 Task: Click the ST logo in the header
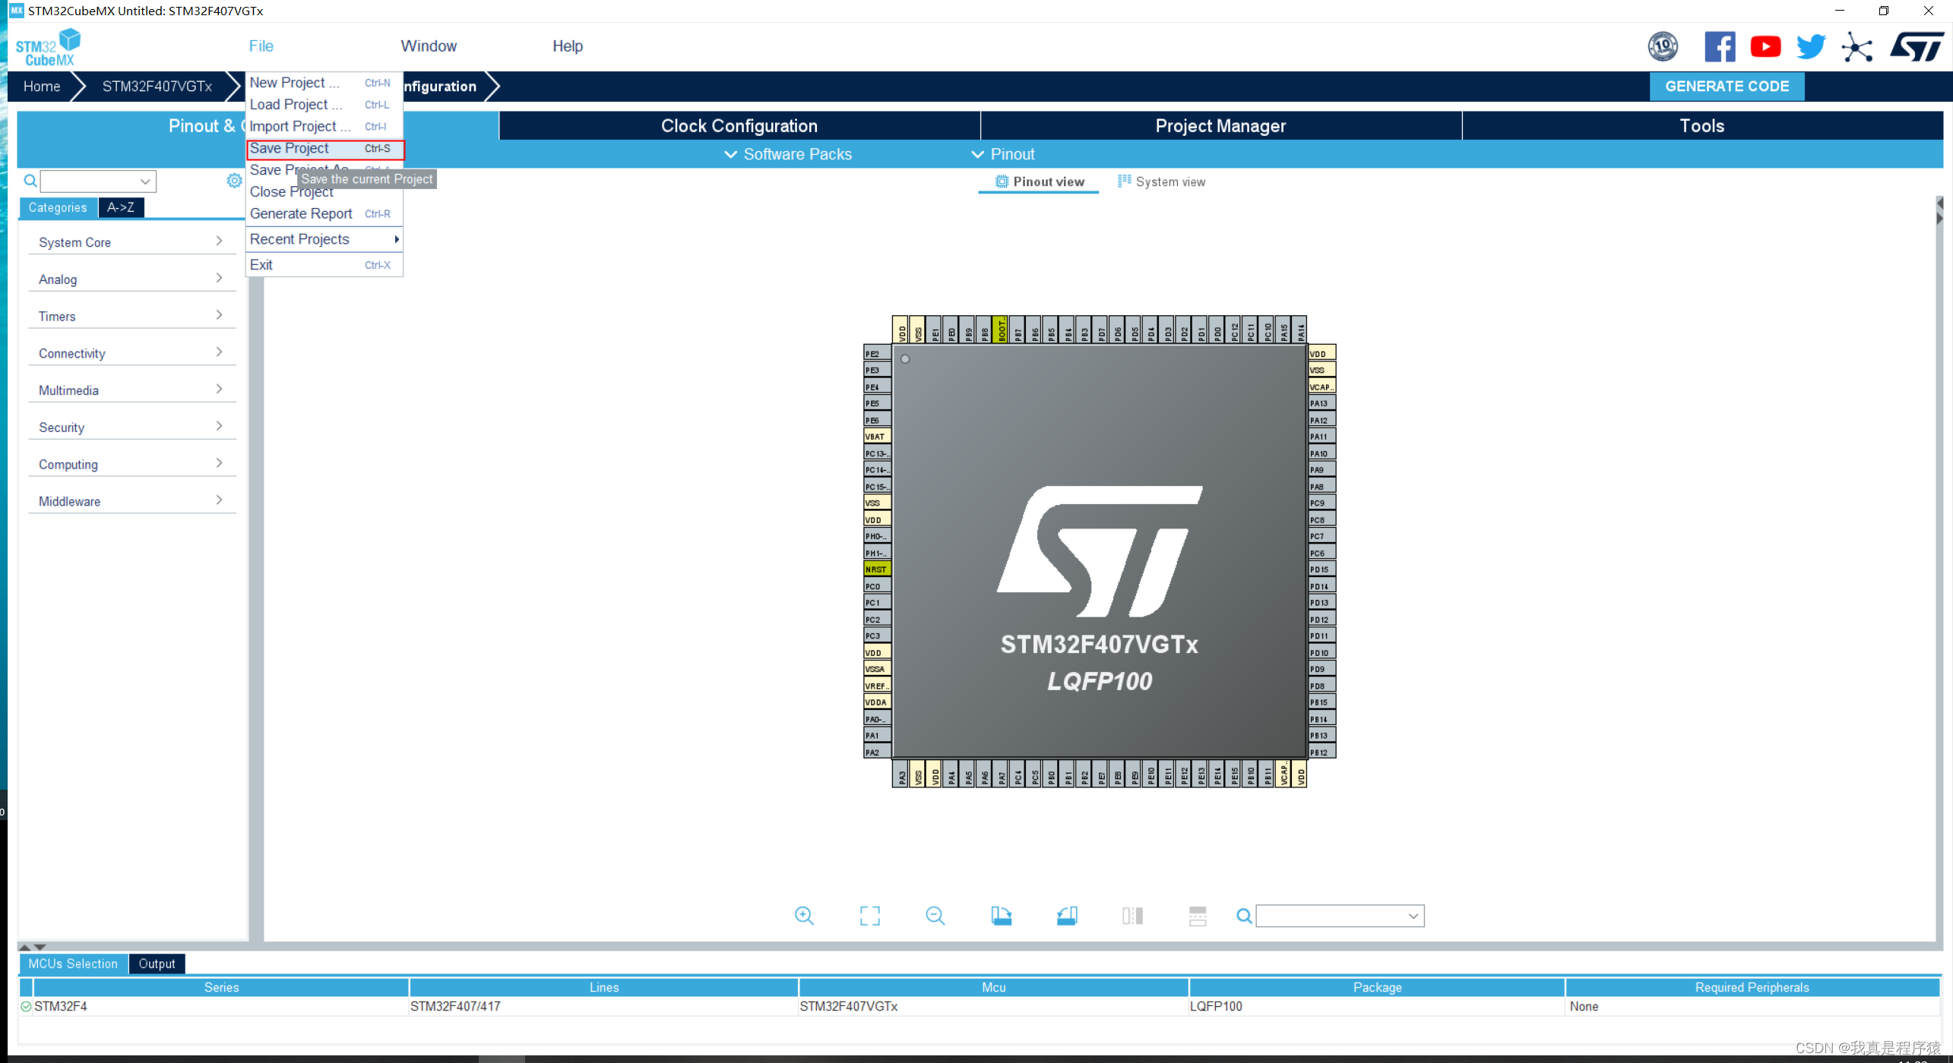pyautogui.click(x=1917, y=46)
